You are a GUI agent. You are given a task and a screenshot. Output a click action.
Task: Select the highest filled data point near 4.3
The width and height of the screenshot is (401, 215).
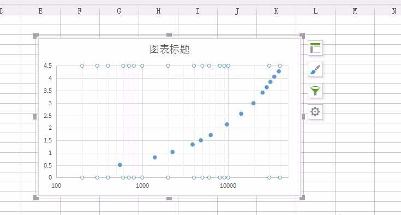pos(279,71)
